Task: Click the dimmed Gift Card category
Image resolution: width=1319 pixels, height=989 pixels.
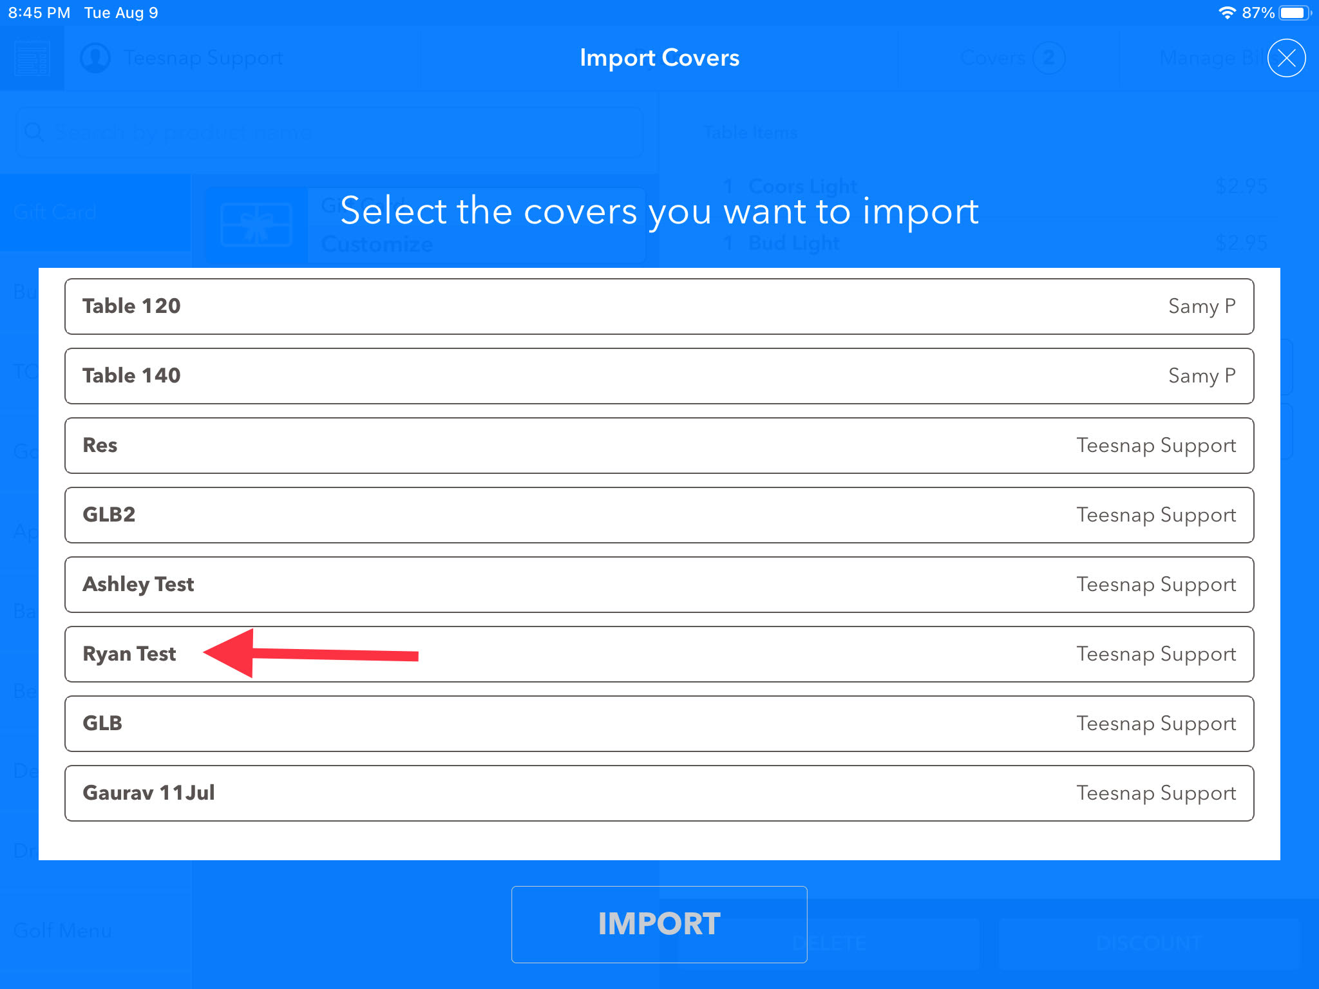Action: tap(55, 212)
